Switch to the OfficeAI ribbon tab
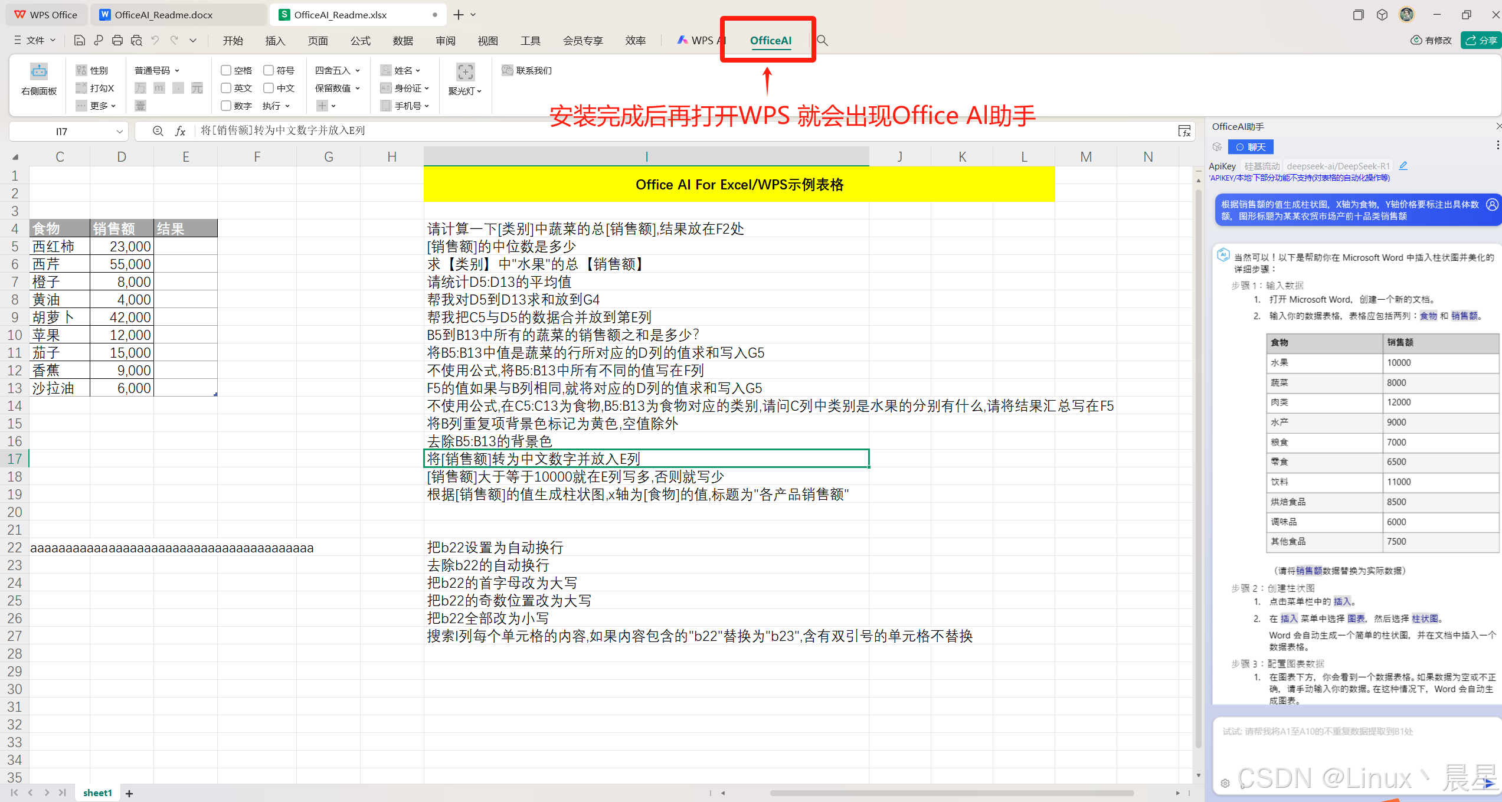 click(770, 41)
